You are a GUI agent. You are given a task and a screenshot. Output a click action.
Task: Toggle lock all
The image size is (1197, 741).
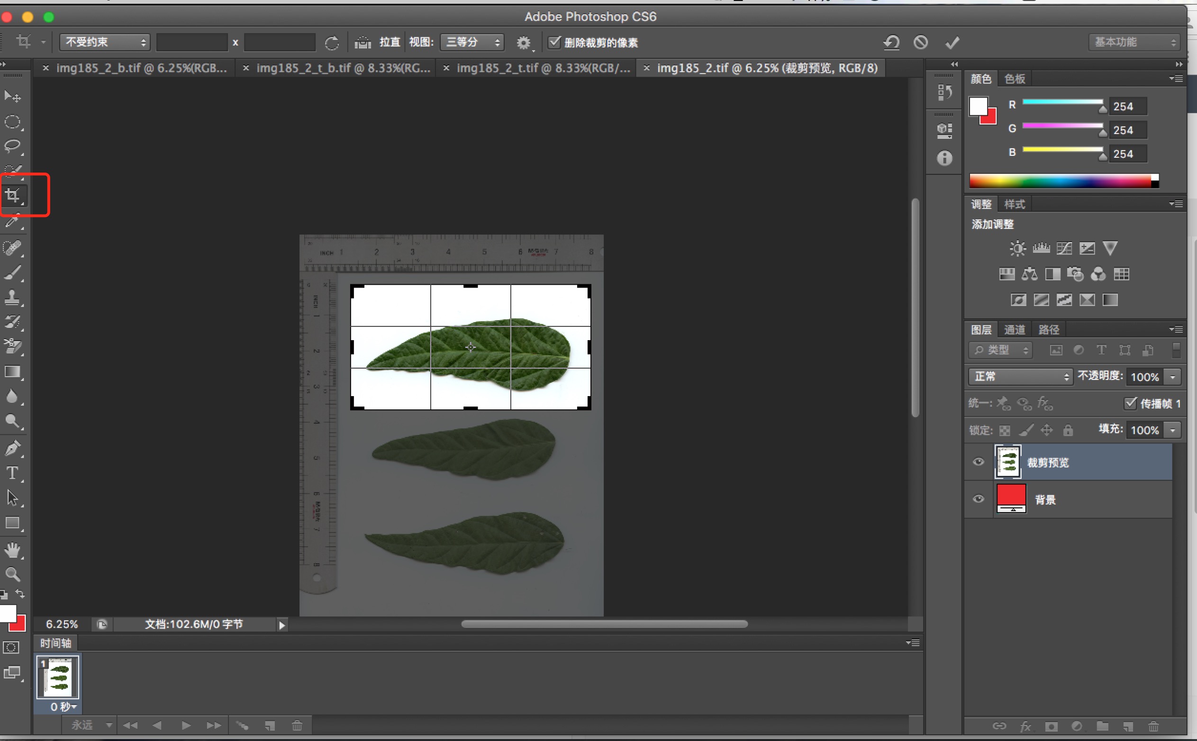click(x=1068, y=430)
